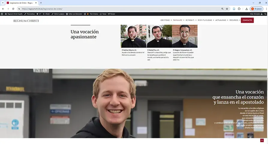Open the RECURSOS navigation menu
The width and height of the screenshot is (268, 144).
tap(235, 20)
